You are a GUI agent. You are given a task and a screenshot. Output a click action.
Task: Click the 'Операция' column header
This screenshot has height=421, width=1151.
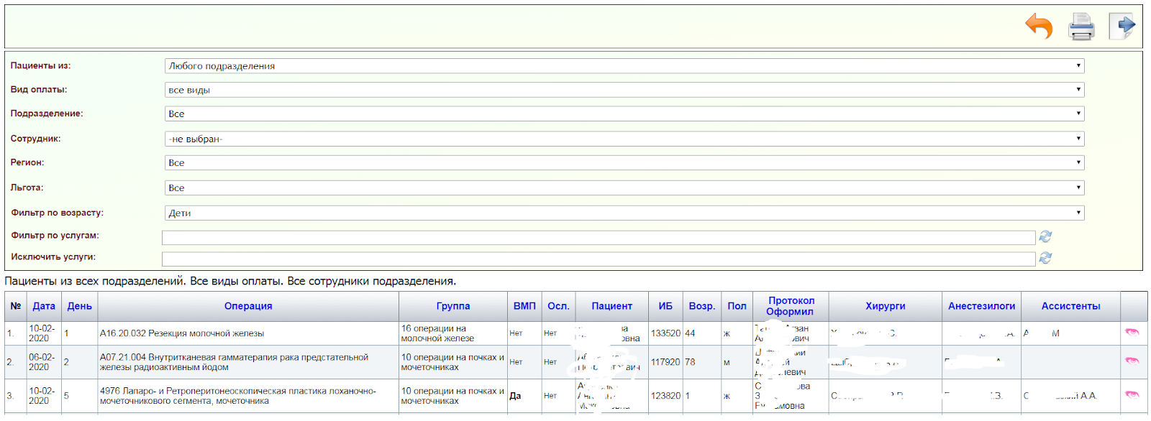248,306
